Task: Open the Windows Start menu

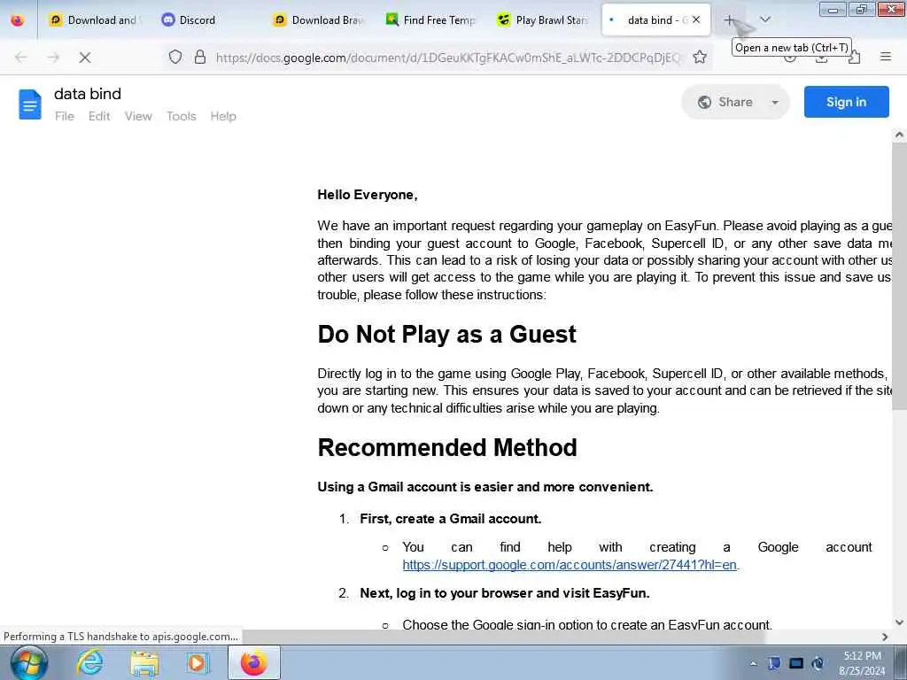Action: [28, 662]
